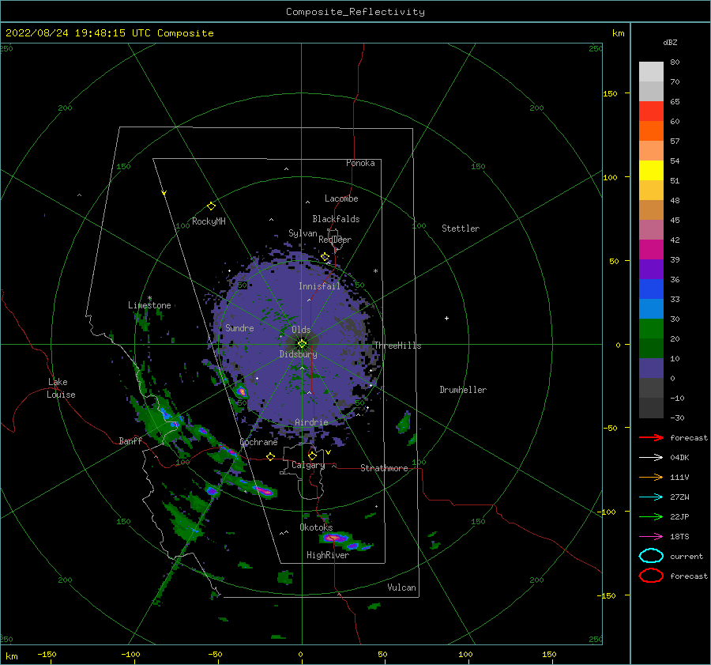Pick the magenta 39-42 dBZ color swatch
This screenshot has width=711, height=665.
pyautogui.click(x=651, y=249)
